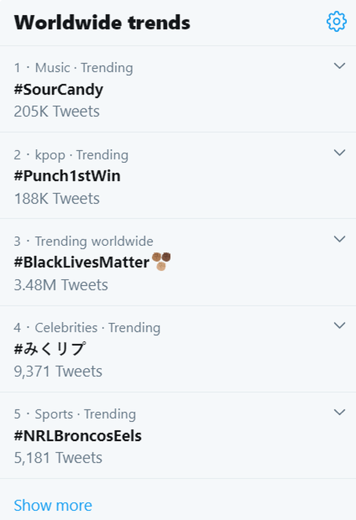Screen dimensions: 356x520
Task: Open the chevron menu for #Punch1stWin
Action: pos(339,153)
